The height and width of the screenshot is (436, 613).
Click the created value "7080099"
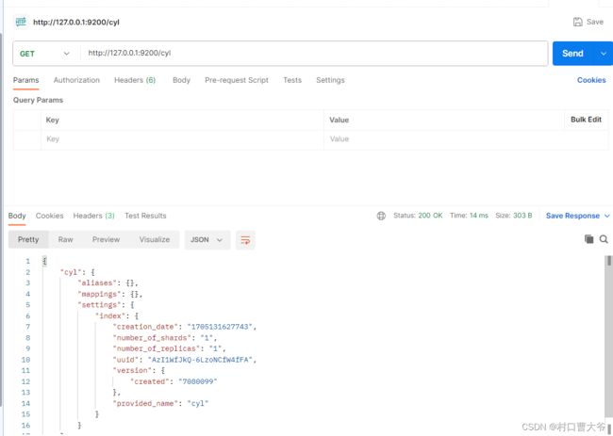(198, 381)
